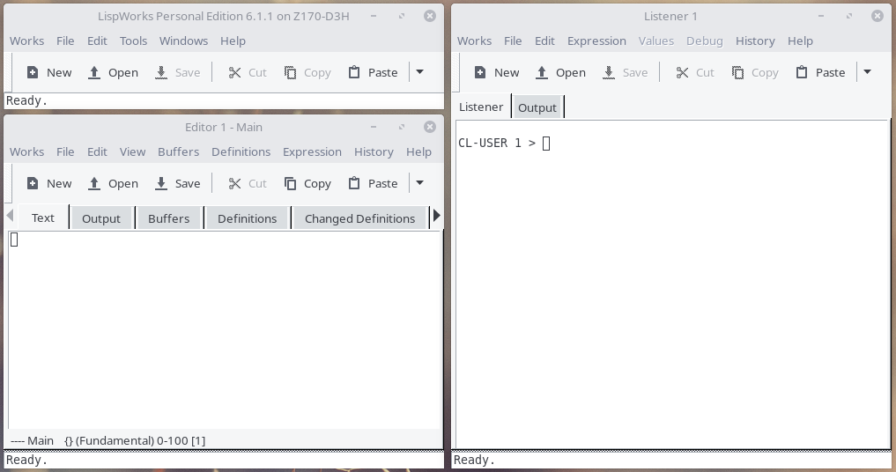
Task: Open Works menu in Listener 1
Action: pos(474,41)
